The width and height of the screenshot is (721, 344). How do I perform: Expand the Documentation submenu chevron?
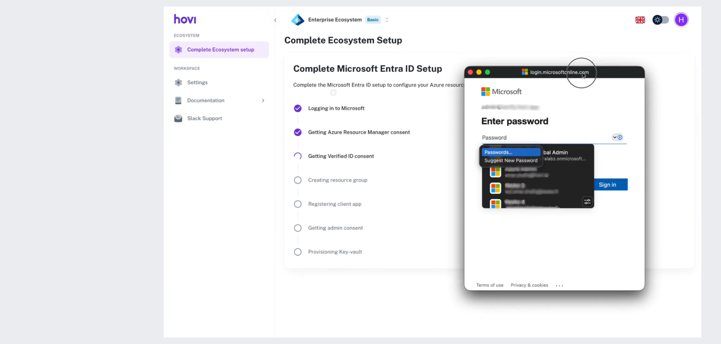coord(263,101)
